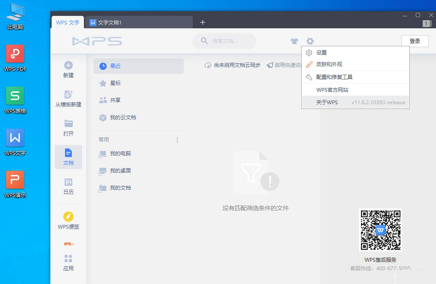This screenshot has width=436, height=284.
Task: Scan area: click the WPS售后服务 QR code
Action: (x=380, y=230)
